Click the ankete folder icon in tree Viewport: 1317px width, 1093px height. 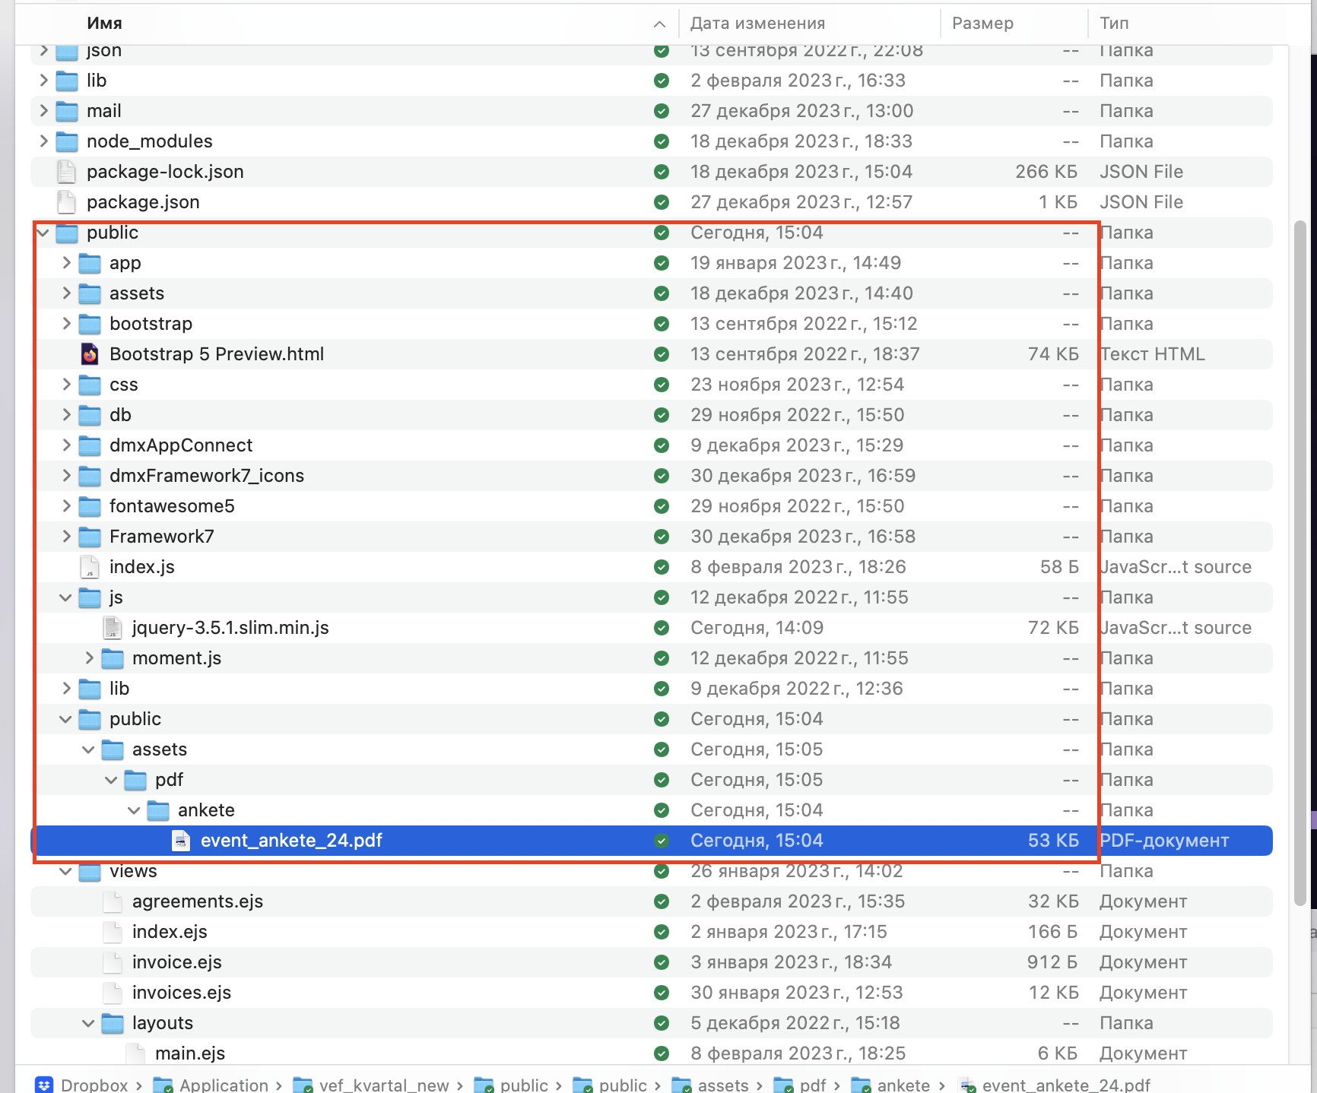(x=158, y=810)
